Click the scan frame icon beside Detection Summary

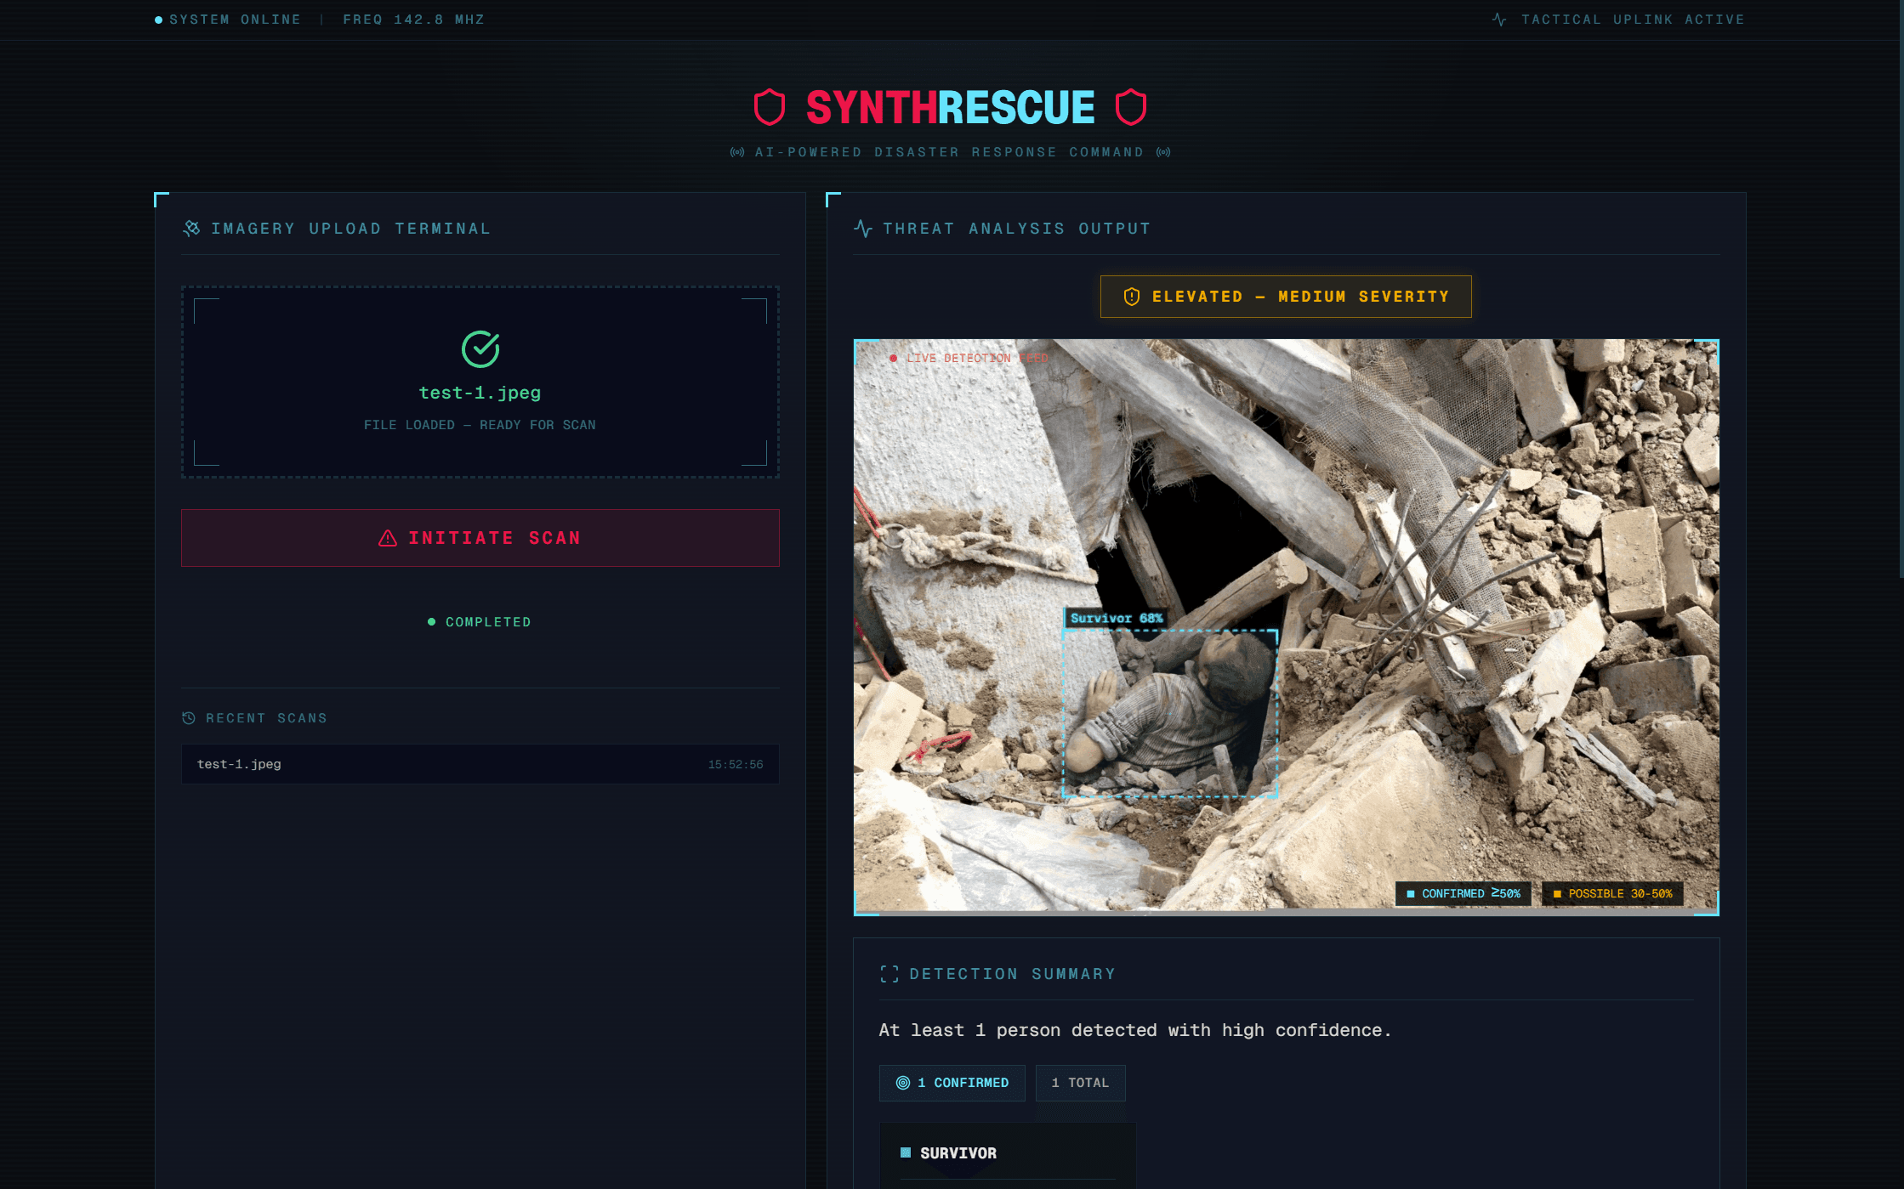point(889,974)
